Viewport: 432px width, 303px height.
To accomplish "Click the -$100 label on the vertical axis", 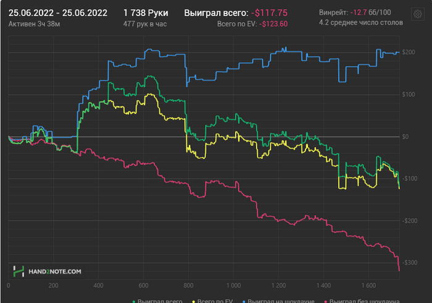I will [410, 179].
